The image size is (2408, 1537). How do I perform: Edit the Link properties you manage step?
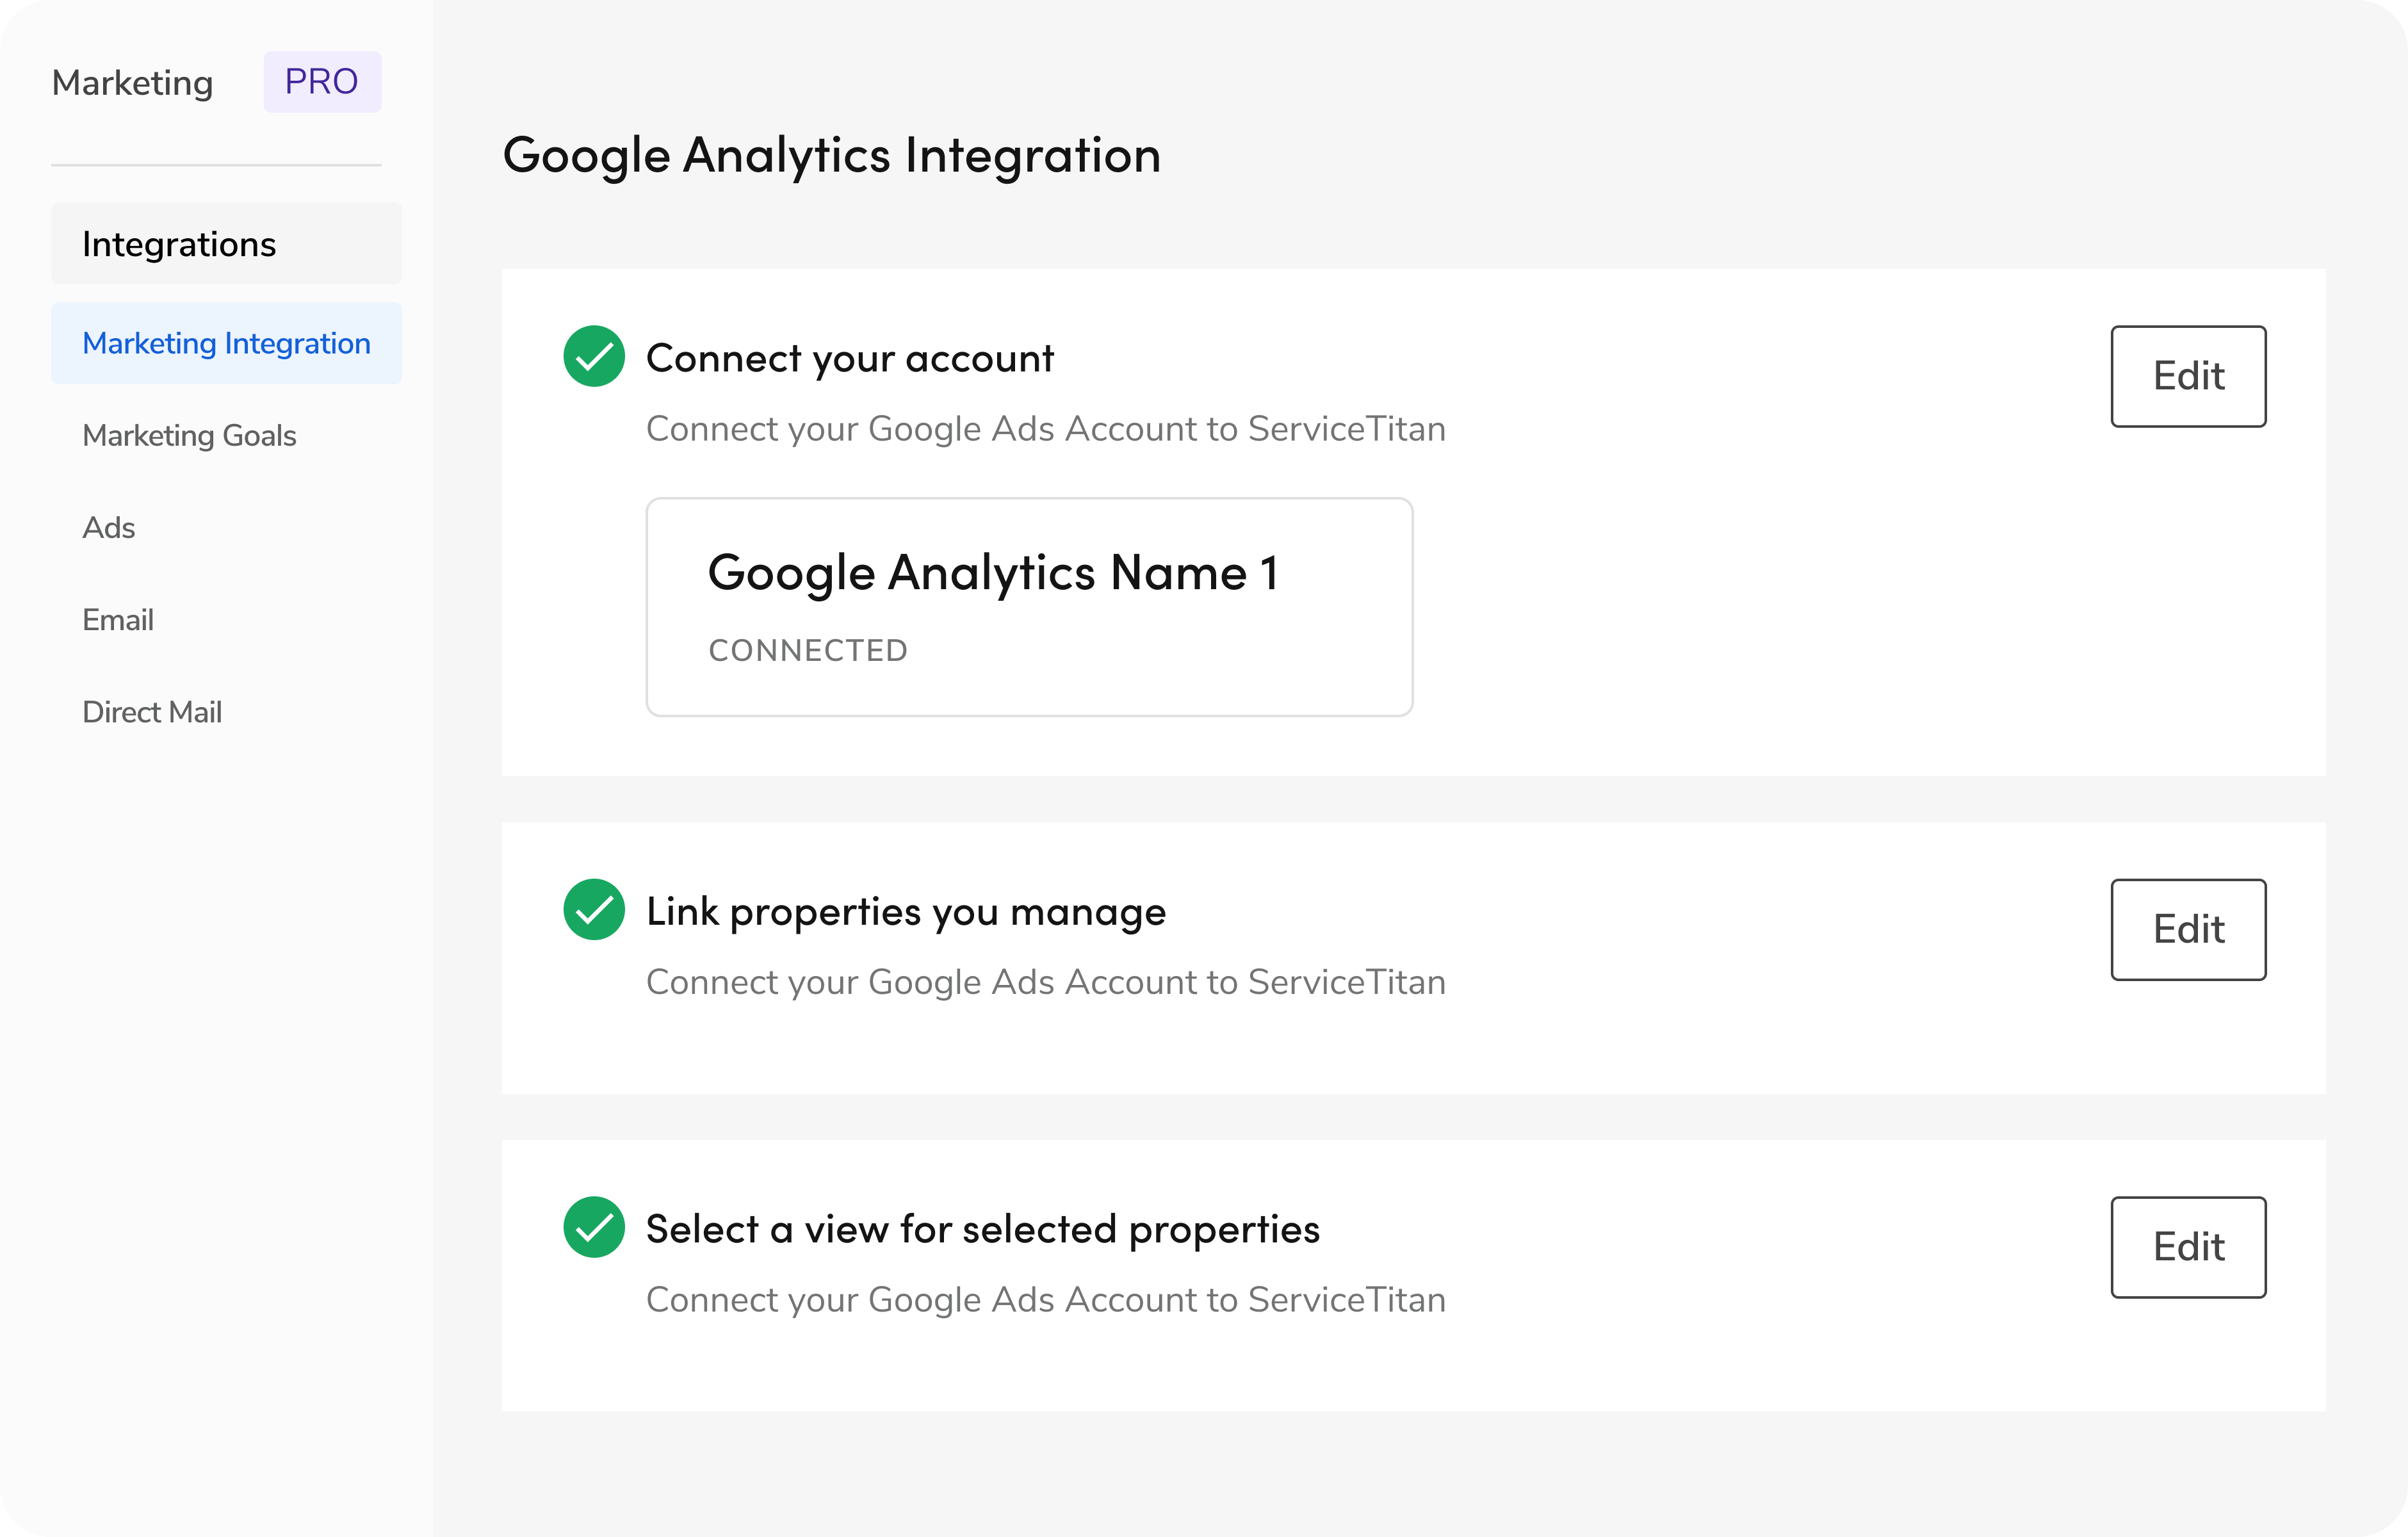click(x=2188, y=930)
